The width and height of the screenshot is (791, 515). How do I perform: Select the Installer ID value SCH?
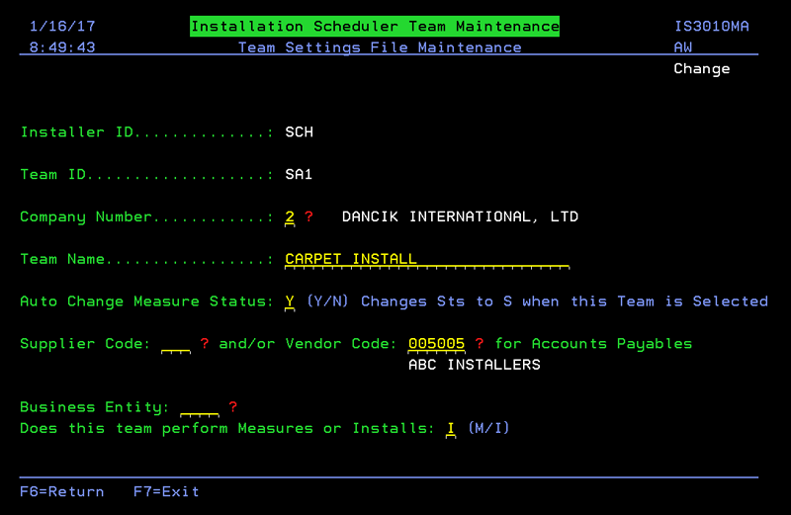(x=299, y=132)
